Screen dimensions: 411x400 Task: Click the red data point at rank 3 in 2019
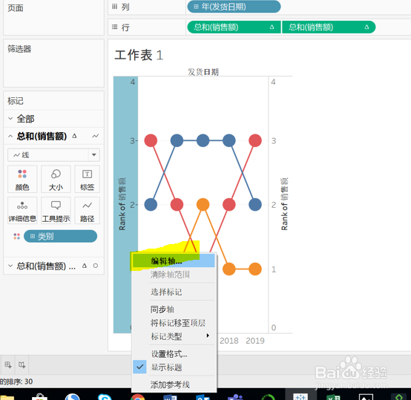[x=255, y=140]
